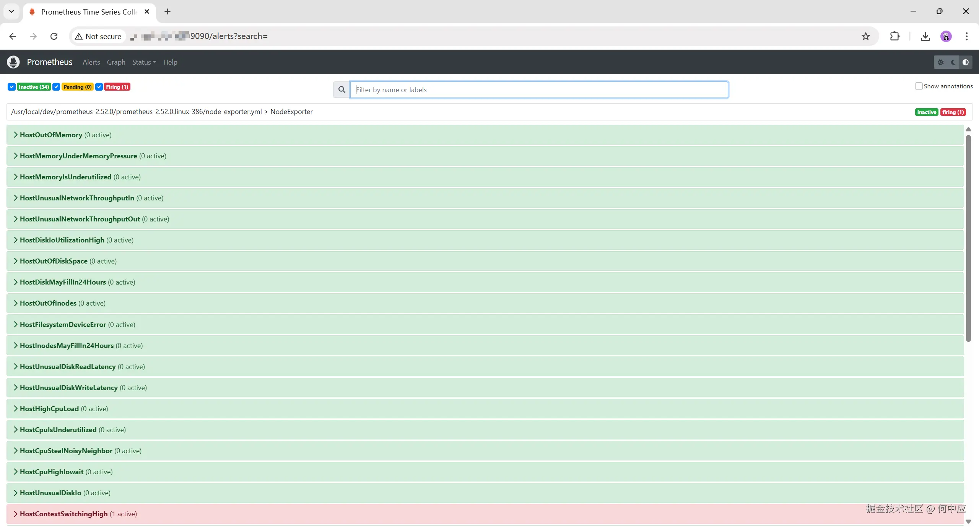The image size is (979, 527).
Task: Open browser downloads icon
Action: (x=925, y=36)
